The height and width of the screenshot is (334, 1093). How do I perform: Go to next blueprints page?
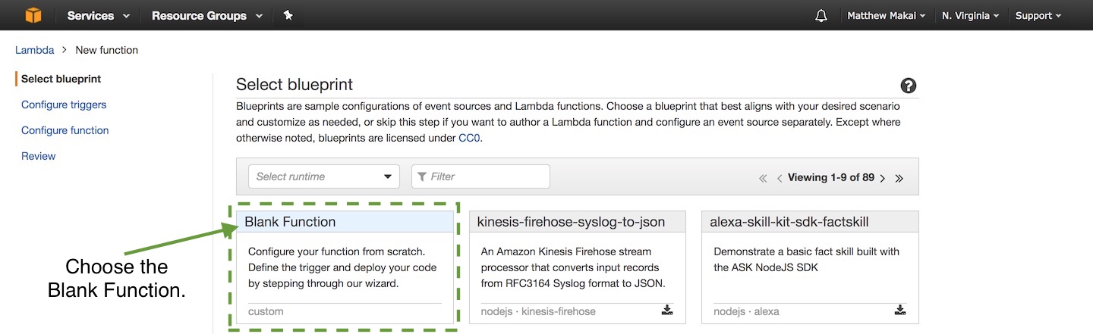tap(882, 178)
